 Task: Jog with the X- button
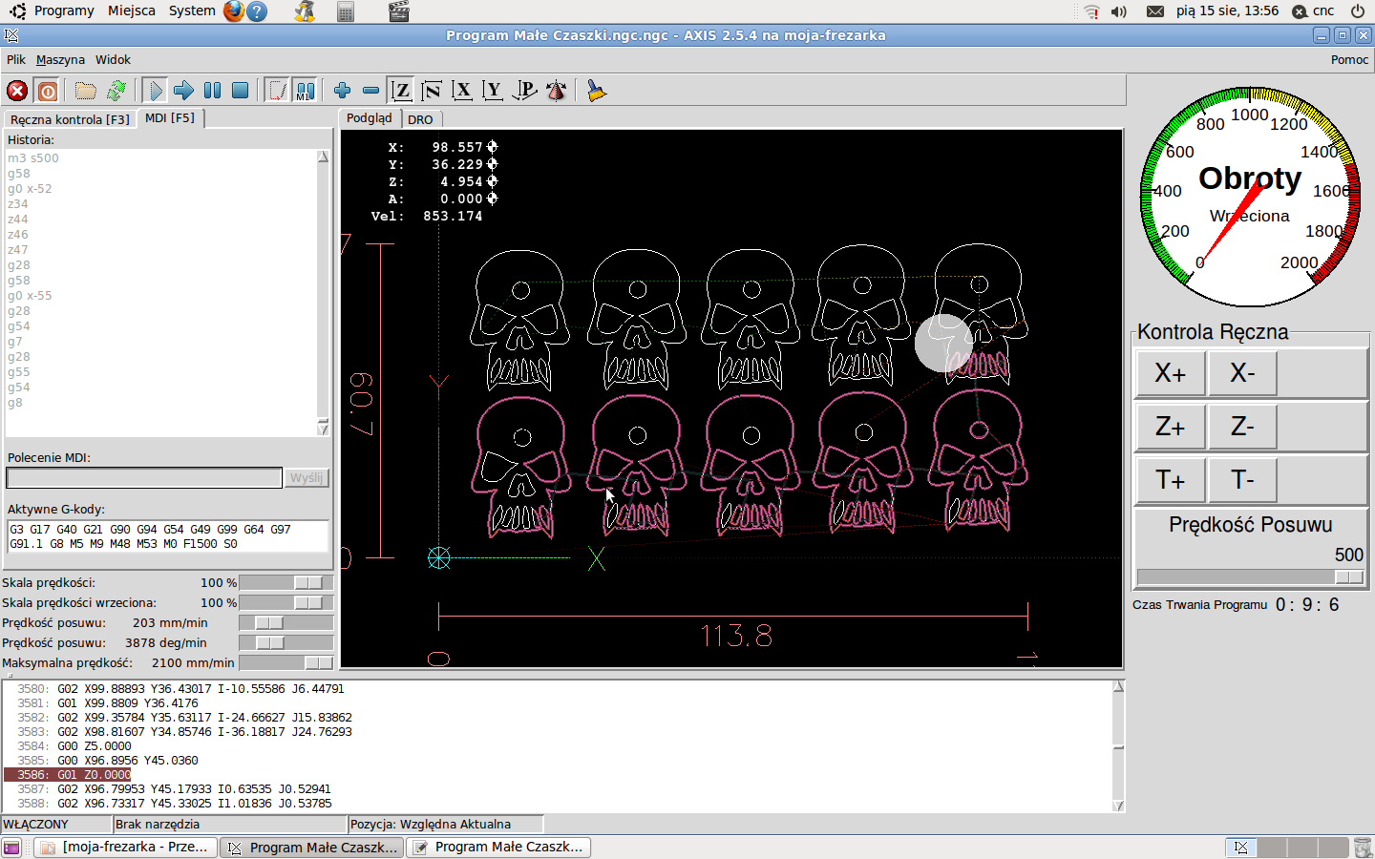[x=1242, y=373]
